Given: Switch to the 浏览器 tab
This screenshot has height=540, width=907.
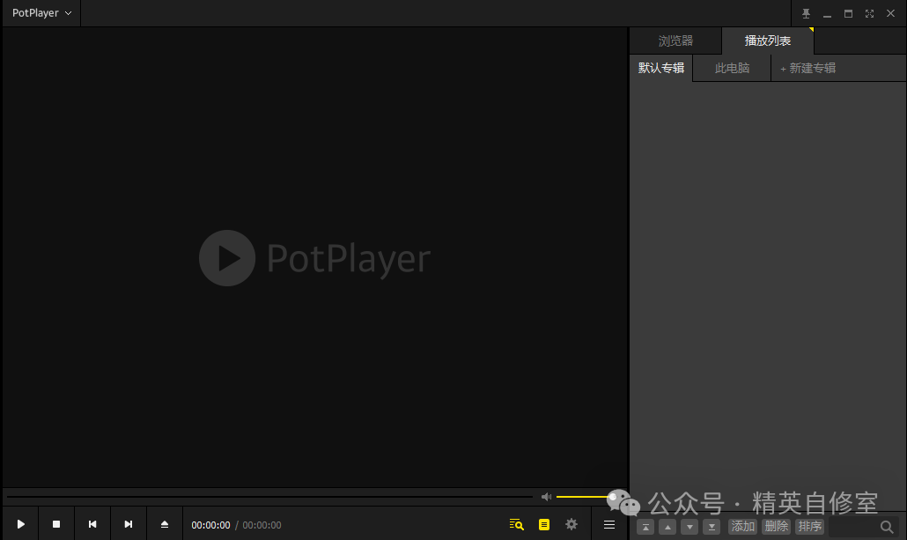Looking at the screenshot, I should point(675,41).
